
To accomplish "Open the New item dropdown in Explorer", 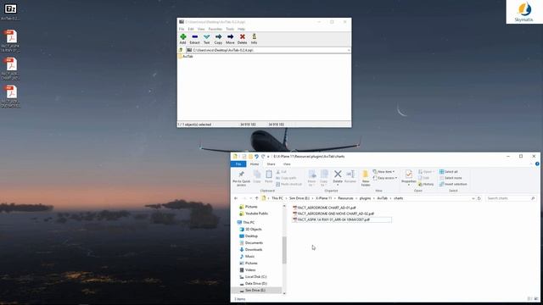I will (x=383, y=172).
